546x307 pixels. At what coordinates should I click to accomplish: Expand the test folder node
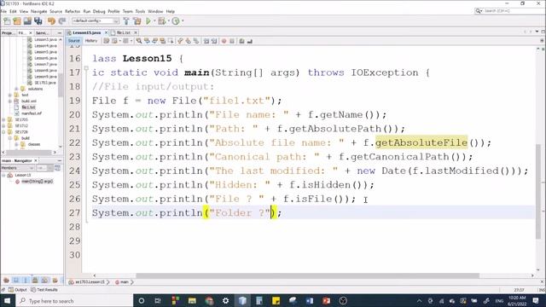[10, 95]
